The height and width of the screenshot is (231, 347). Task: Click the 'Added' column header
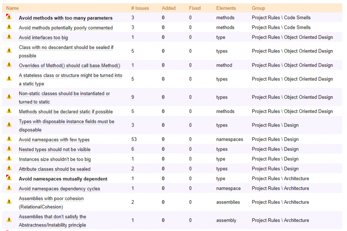click(168, 8)
